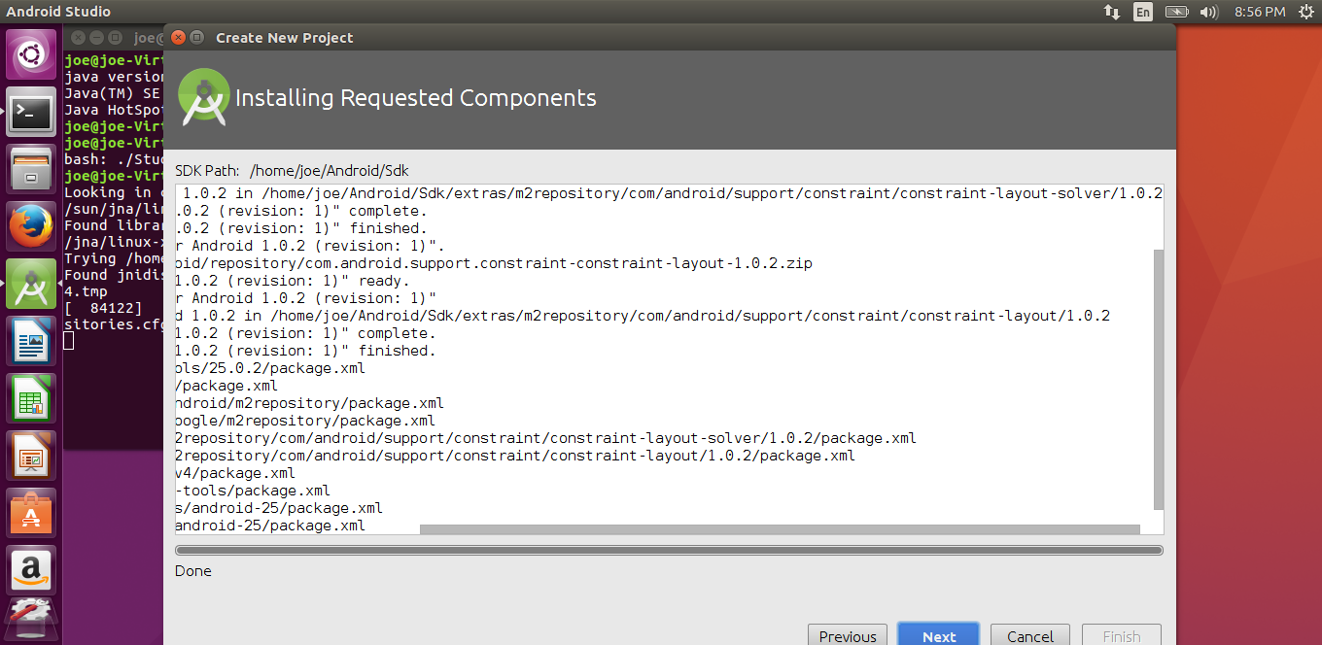Go back with Previous button
The image size is (1322, 645).
coord(848,636)
